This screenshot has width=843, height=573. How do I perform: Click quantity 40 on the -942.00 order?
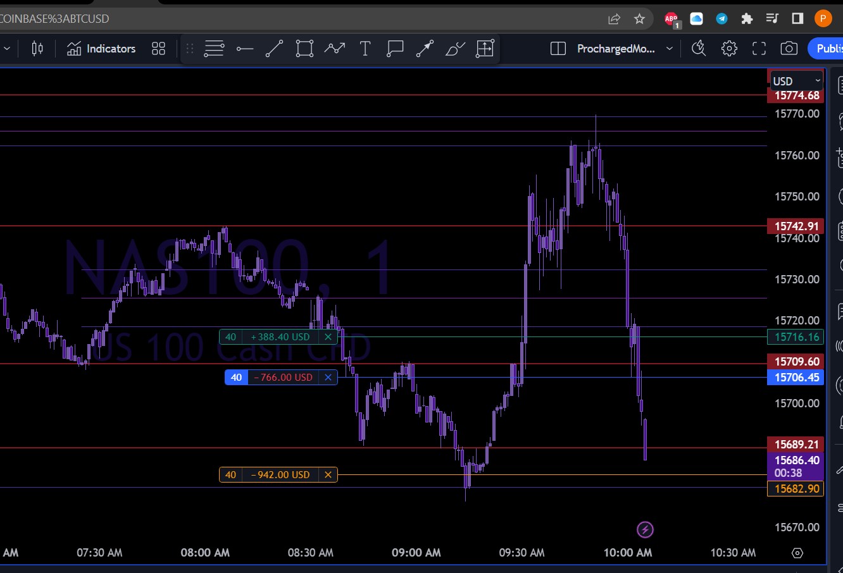[x=230, y=475]
